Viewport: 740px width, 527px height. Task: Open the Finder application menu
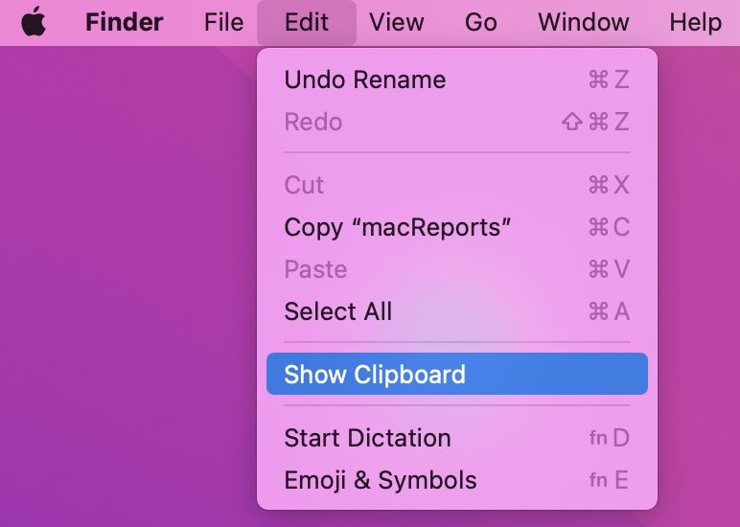point(124,22)
